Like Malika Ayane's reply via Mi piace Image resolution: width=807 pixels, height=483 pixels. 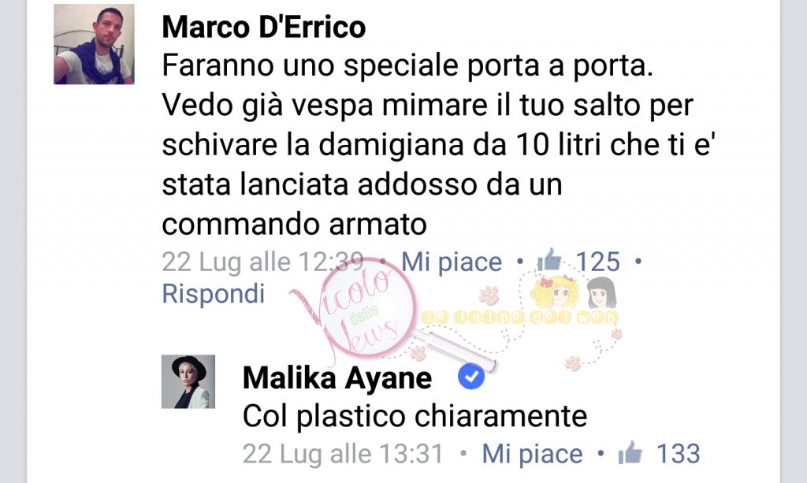pos(532,454)
